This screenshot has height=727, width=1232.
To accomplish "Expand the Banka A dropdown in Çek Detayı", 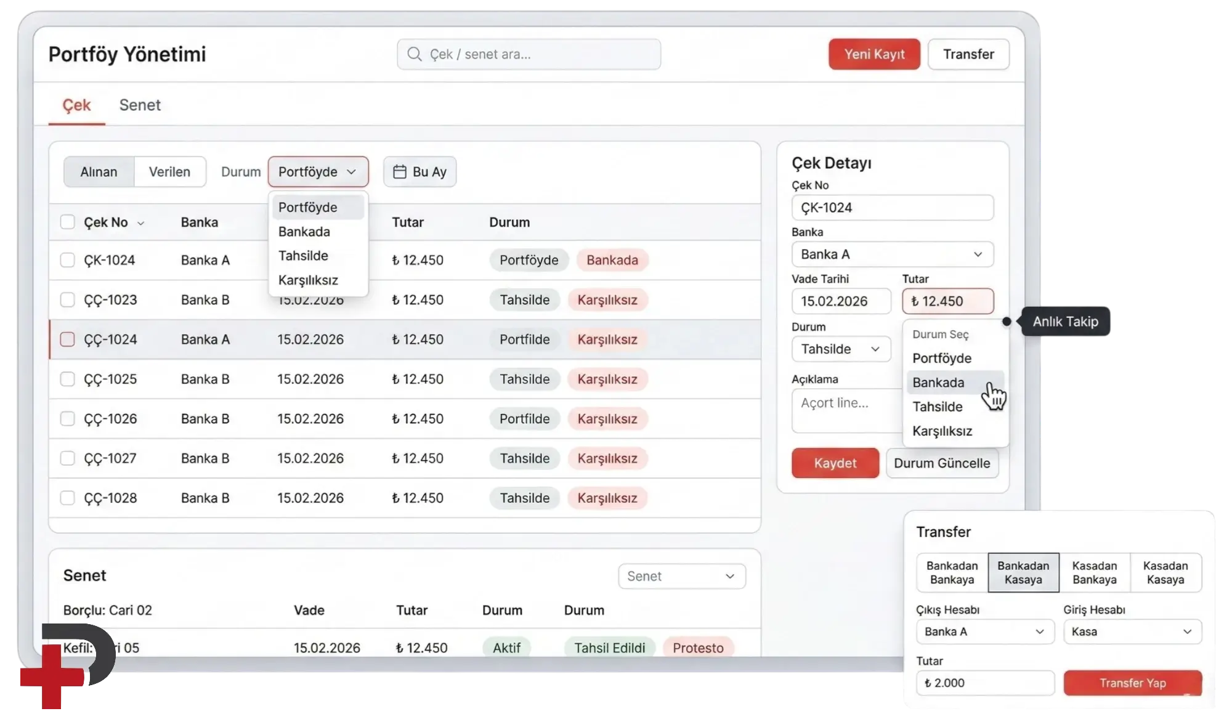I will 892,254.
